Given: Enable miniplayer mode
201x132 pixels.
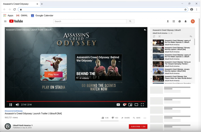Looking at the screenshot, I should pyautogui.click(x=130, y=105).
